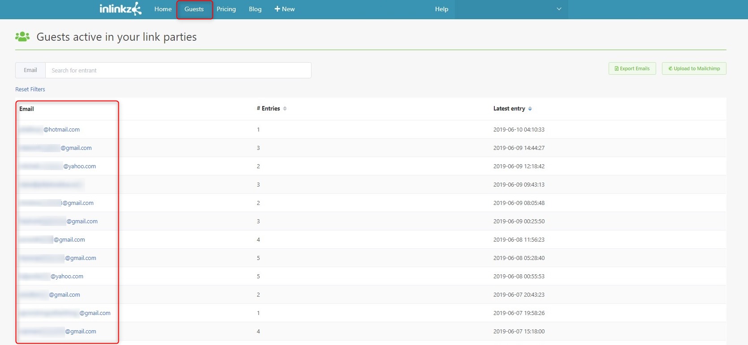Viewport: 748px width, 345px height.
Task: Select timestamp 2019-06-09 14:44:27
Action: (519, 148)
